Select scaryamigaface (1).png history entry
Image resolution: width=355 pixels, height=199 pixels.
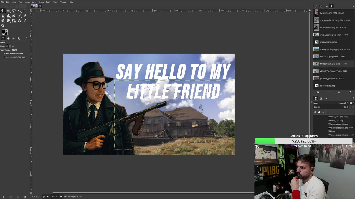(x=333, y=20)
